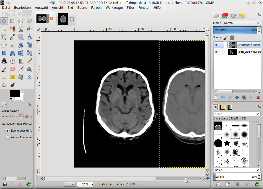The height and width of the screenshot is (189, 263).
Task: Select the Rectangle Select tool
Action: (13, 21)
